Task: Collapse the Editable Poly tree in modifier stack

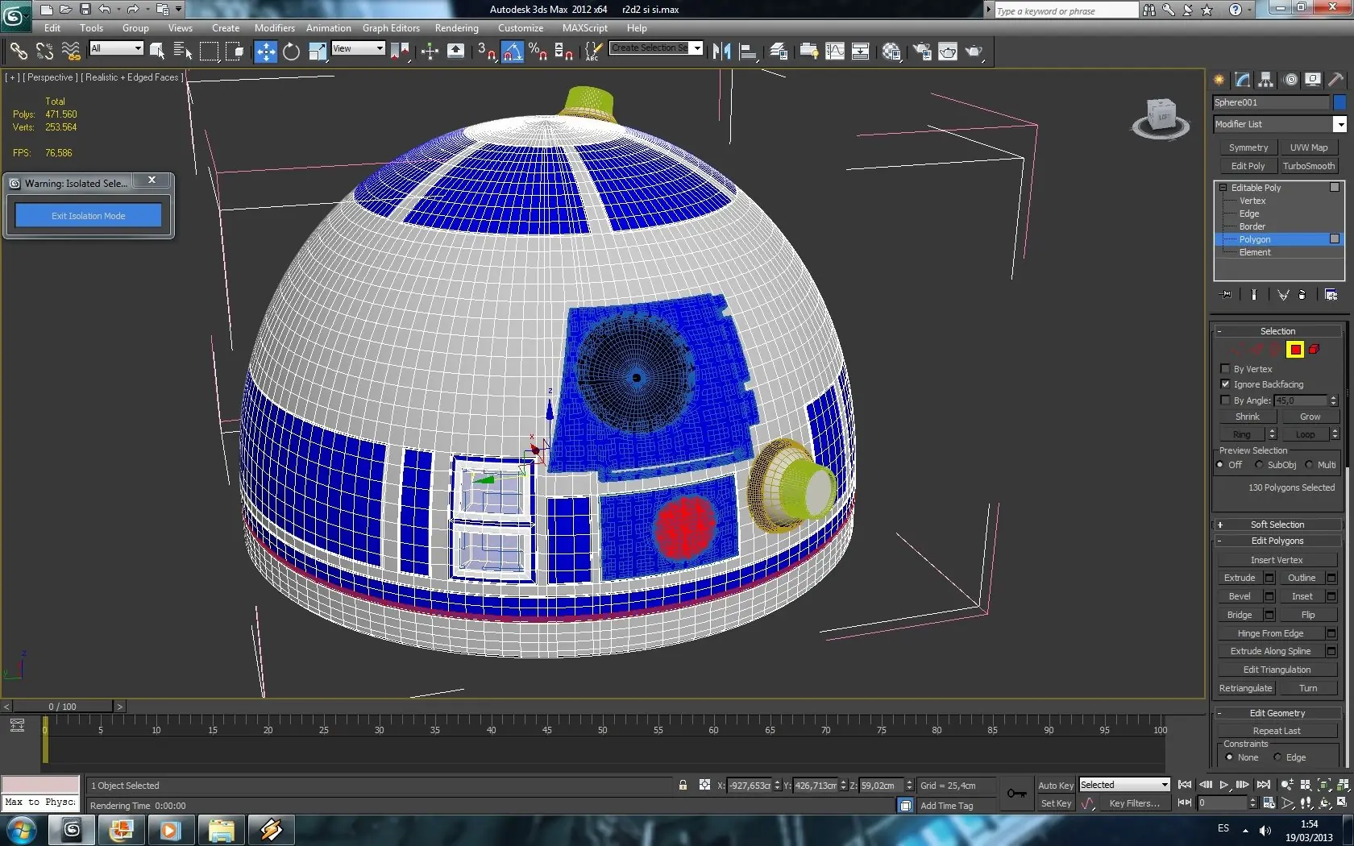Action: tap(1223, 188)
